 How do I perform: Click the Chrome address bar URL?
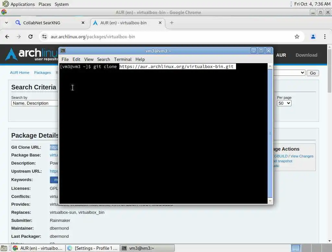(93, 37)
